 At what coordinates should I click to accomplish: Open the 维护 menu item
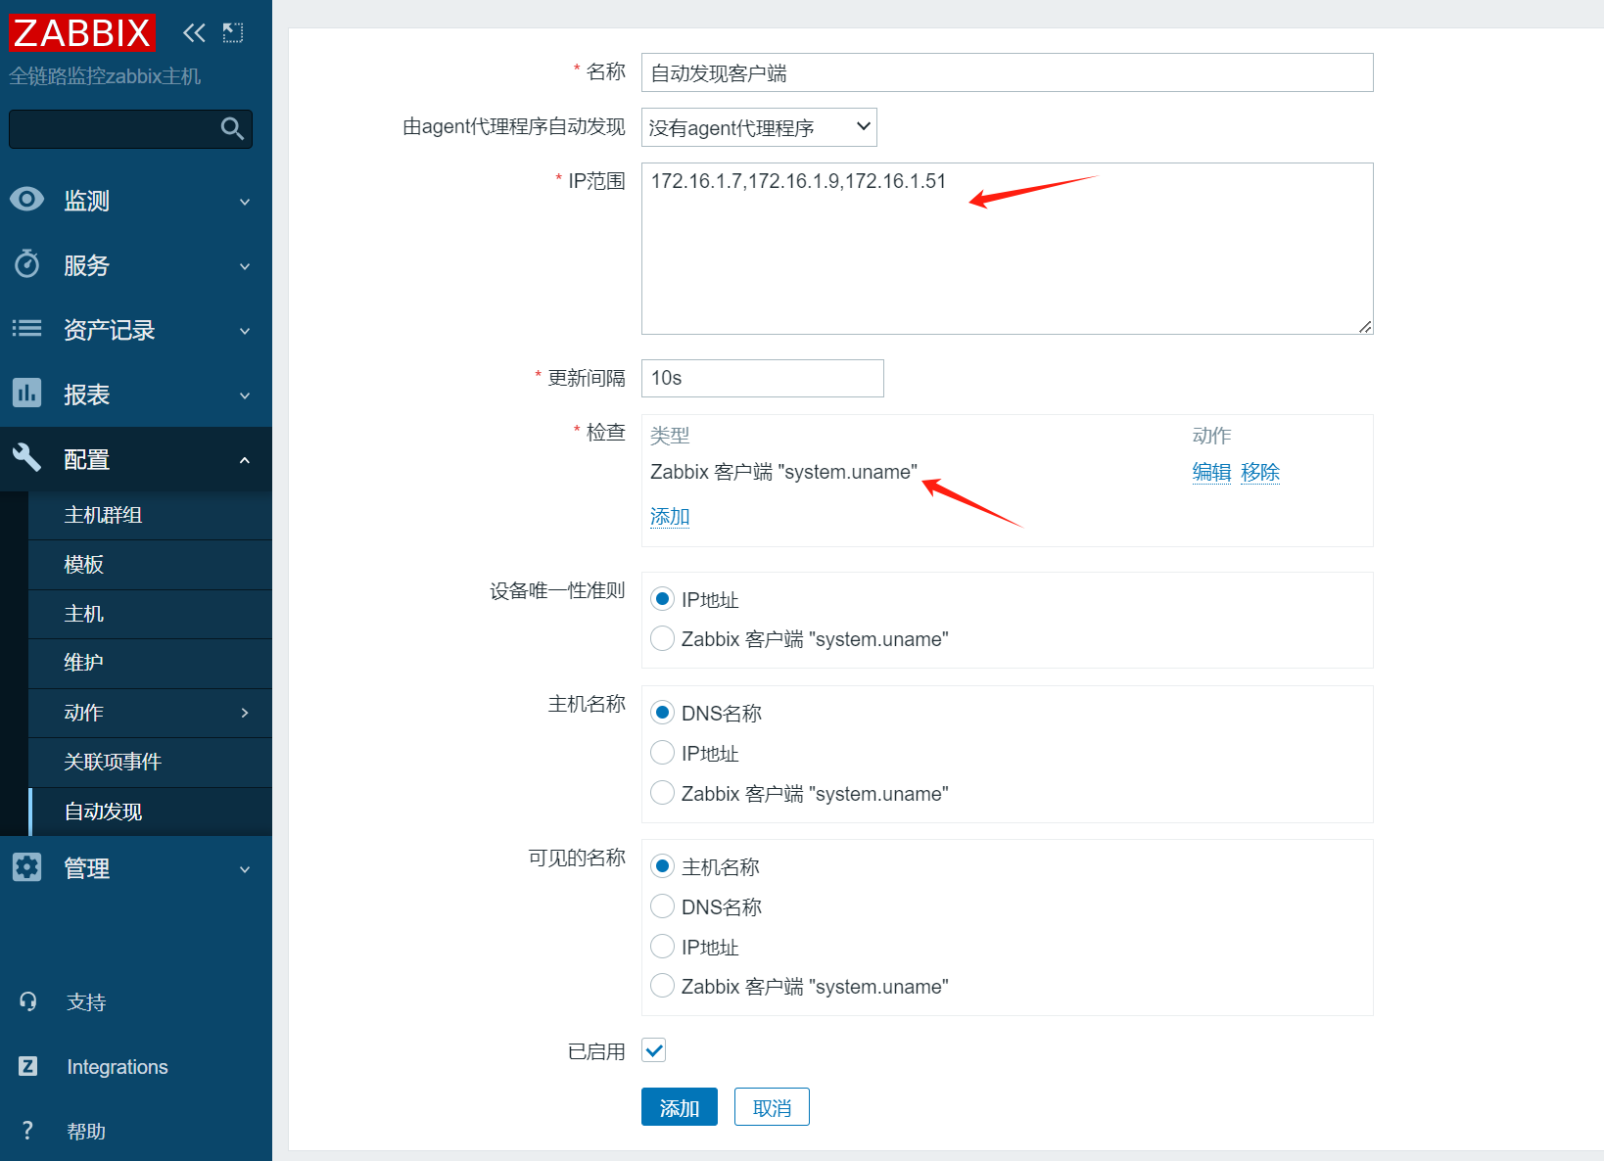coord(150,663)
